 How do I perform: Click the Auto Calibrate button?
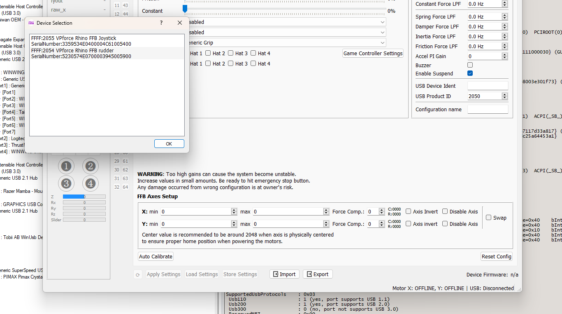156,256
